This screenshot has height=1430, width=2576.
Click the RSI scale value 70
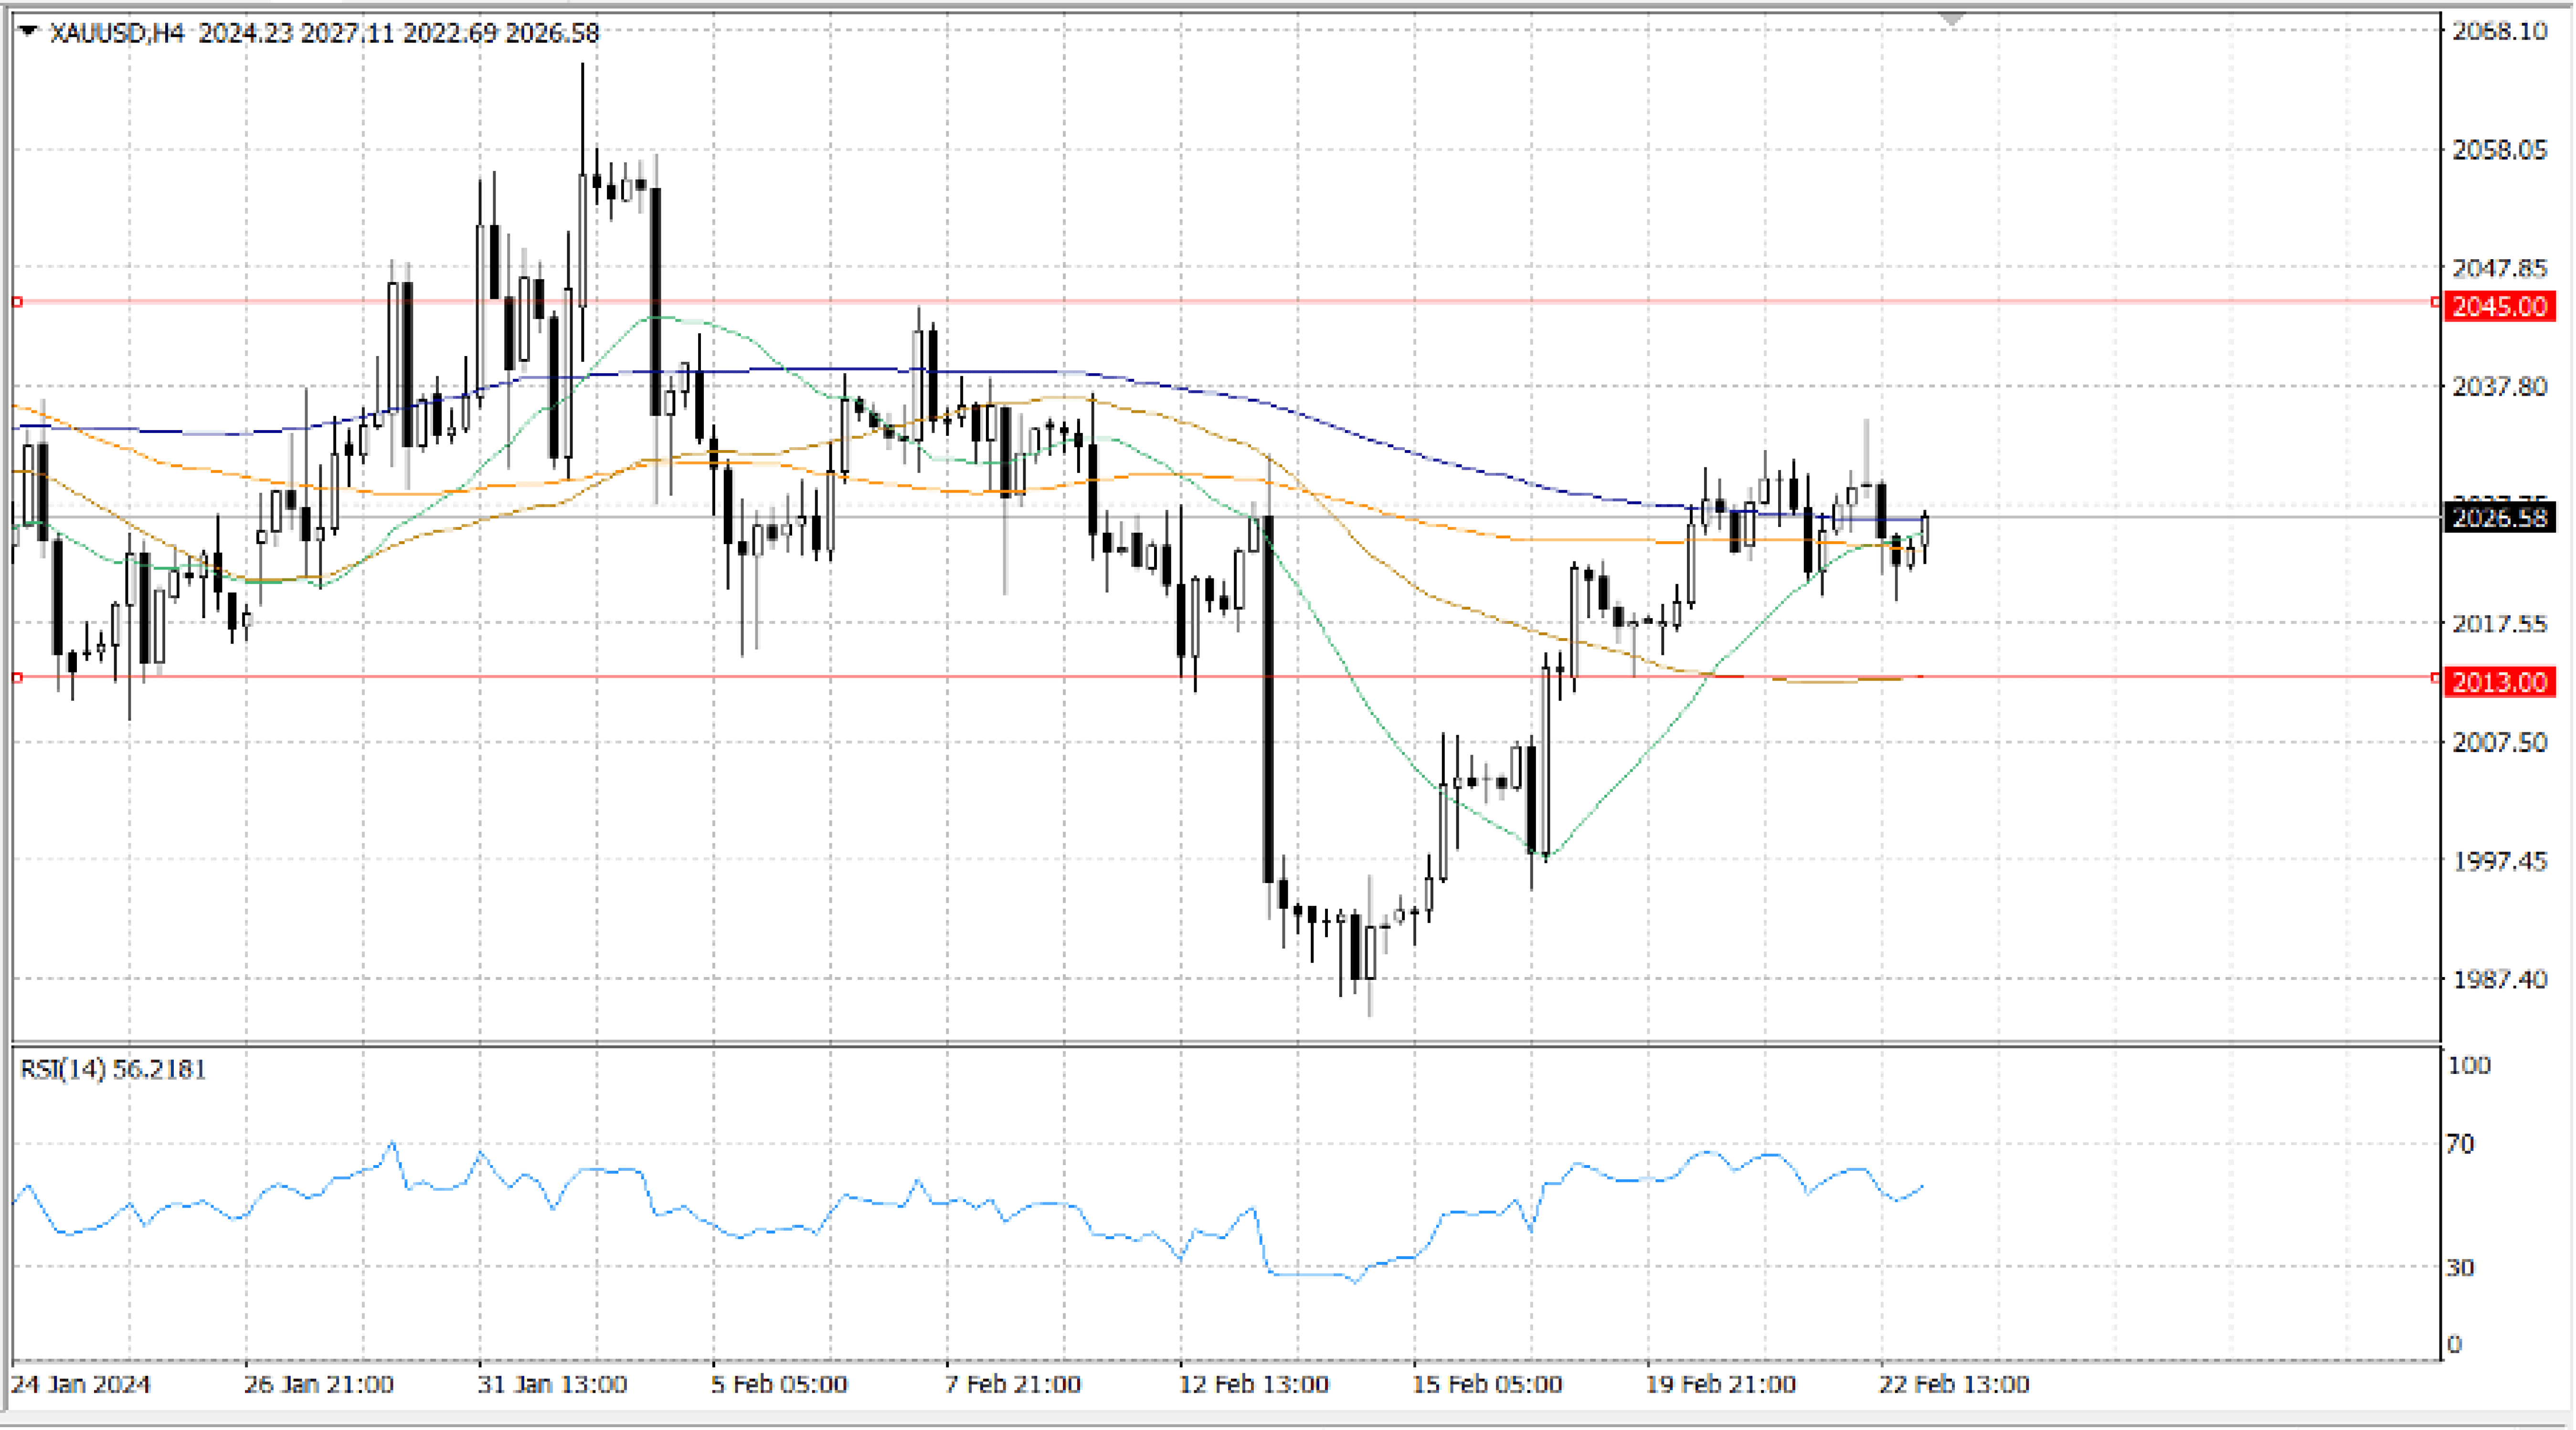click(x=2460, y=1144)
